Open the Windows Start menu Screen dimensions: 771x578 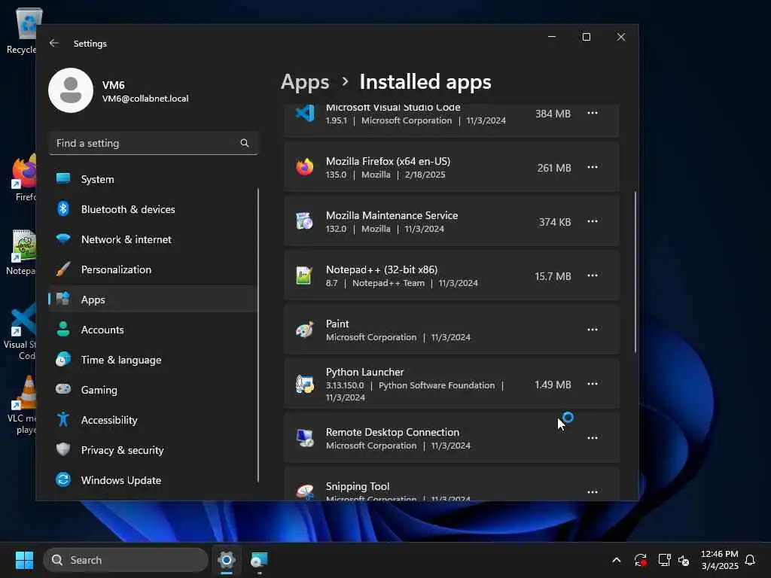tap(24, 560)
